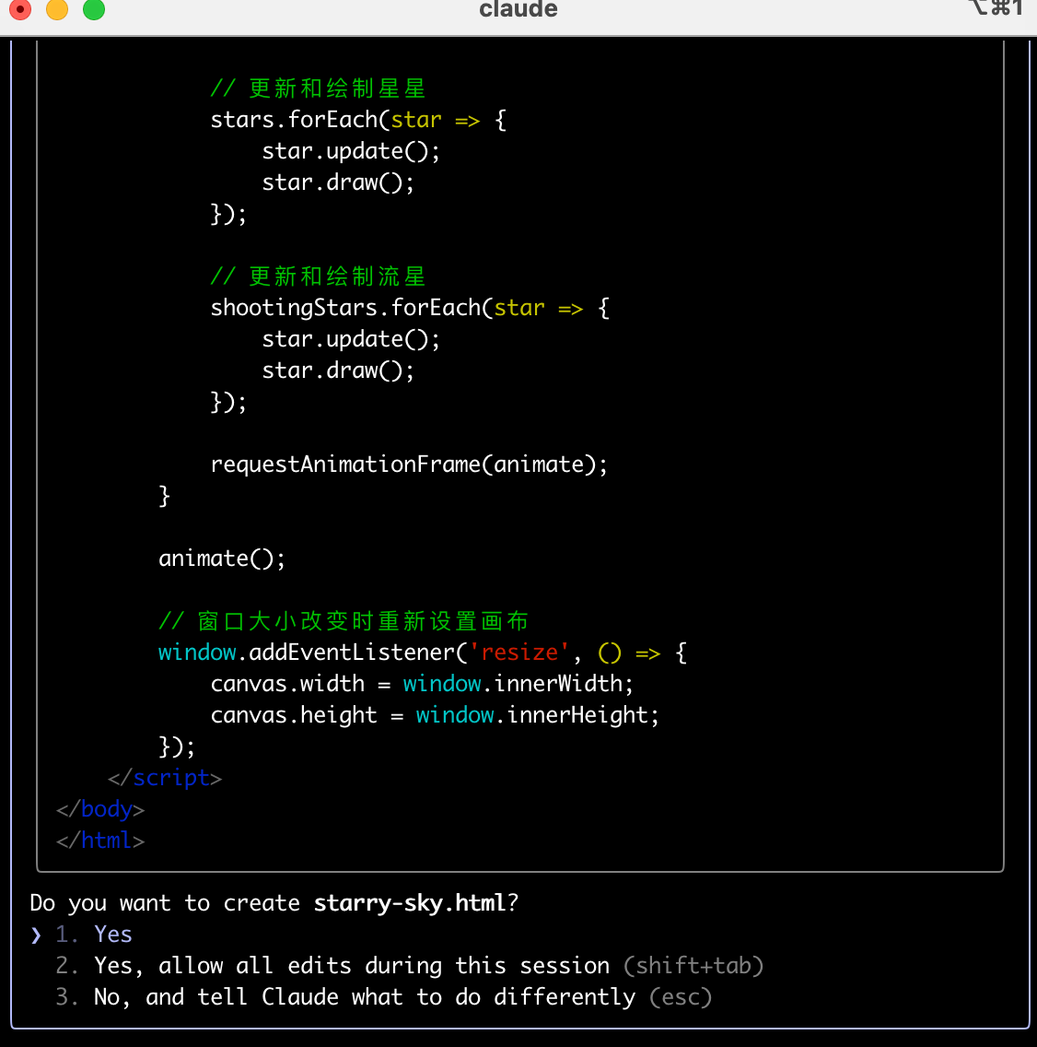Click the starry-sky.html filename in prompt
Viewport: 1037px width, 1047px height.
point(410,903)
